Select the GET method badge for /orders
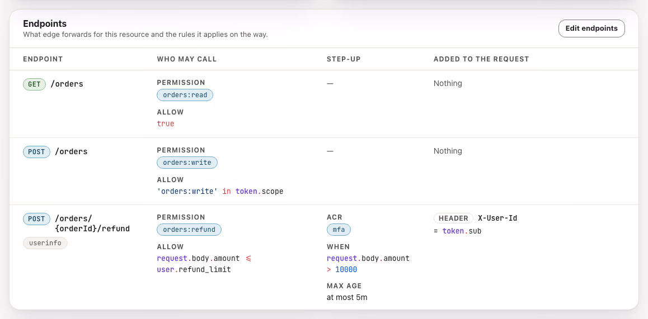This screenshot has height=319, width=648. coord(34,84)
